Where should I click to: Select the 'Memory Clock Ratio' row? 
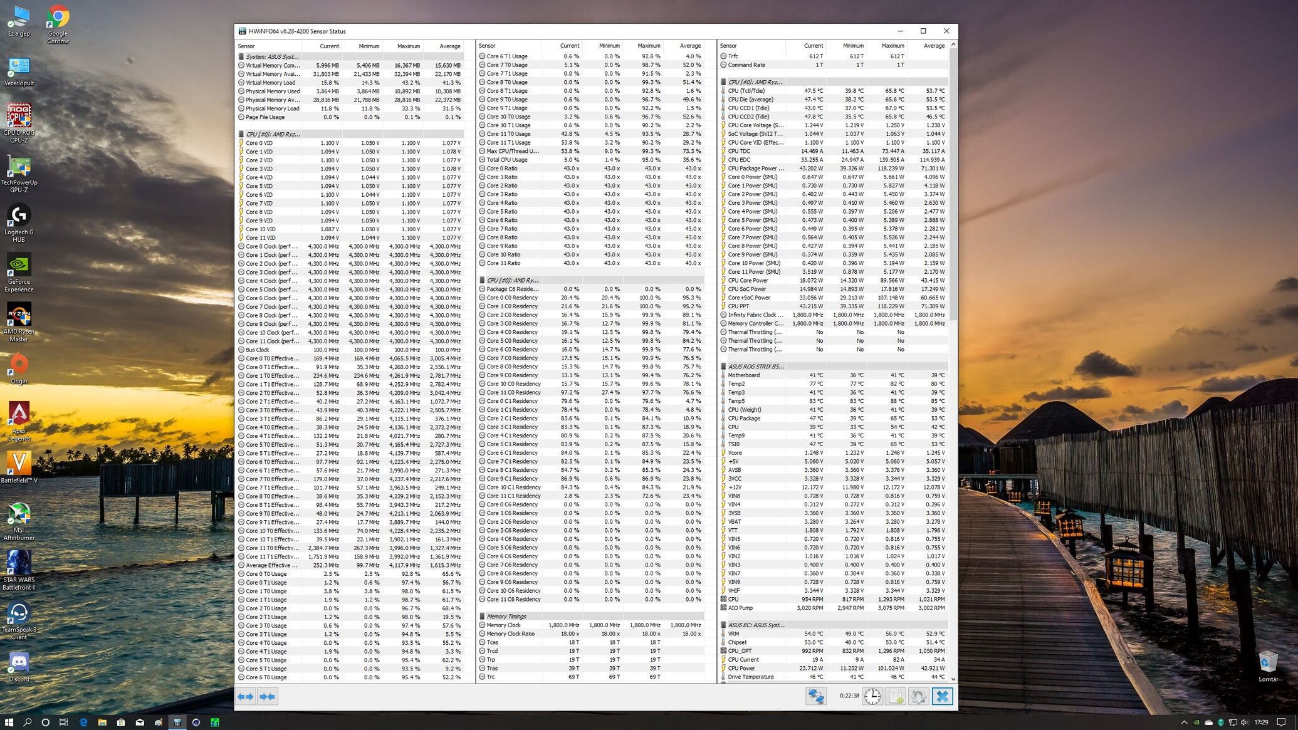(x=590, y=634)
